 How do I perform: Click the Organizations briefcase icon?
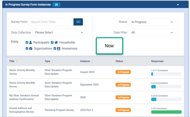coord(31,49)
